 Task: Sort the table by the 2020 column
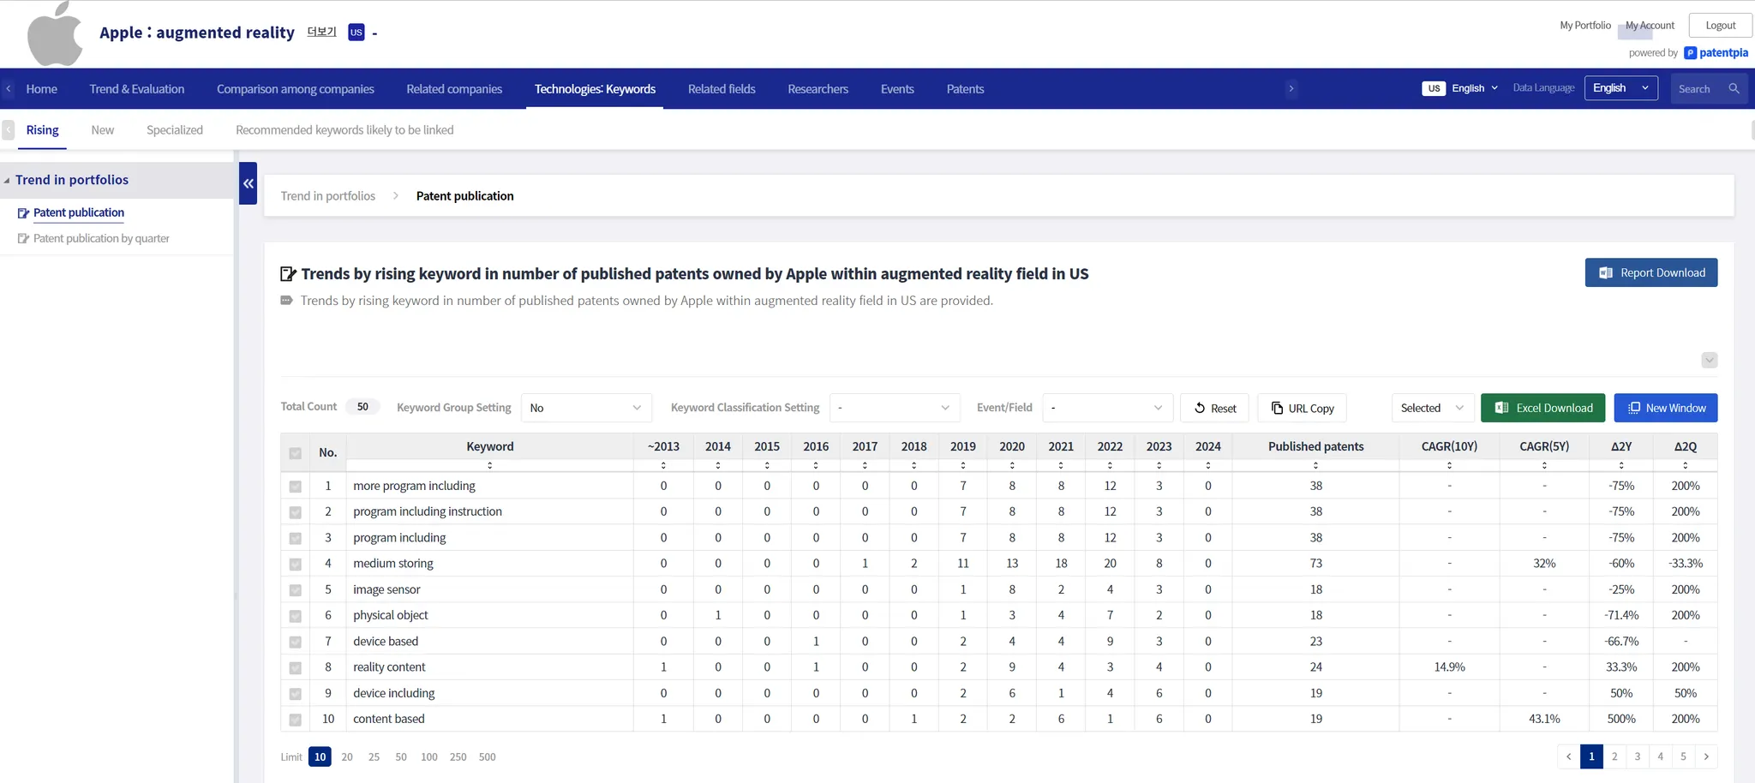click(x=1012, y=465)
